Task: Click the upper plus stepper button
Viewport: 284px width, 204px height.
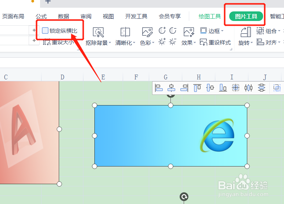Action: 34,30
